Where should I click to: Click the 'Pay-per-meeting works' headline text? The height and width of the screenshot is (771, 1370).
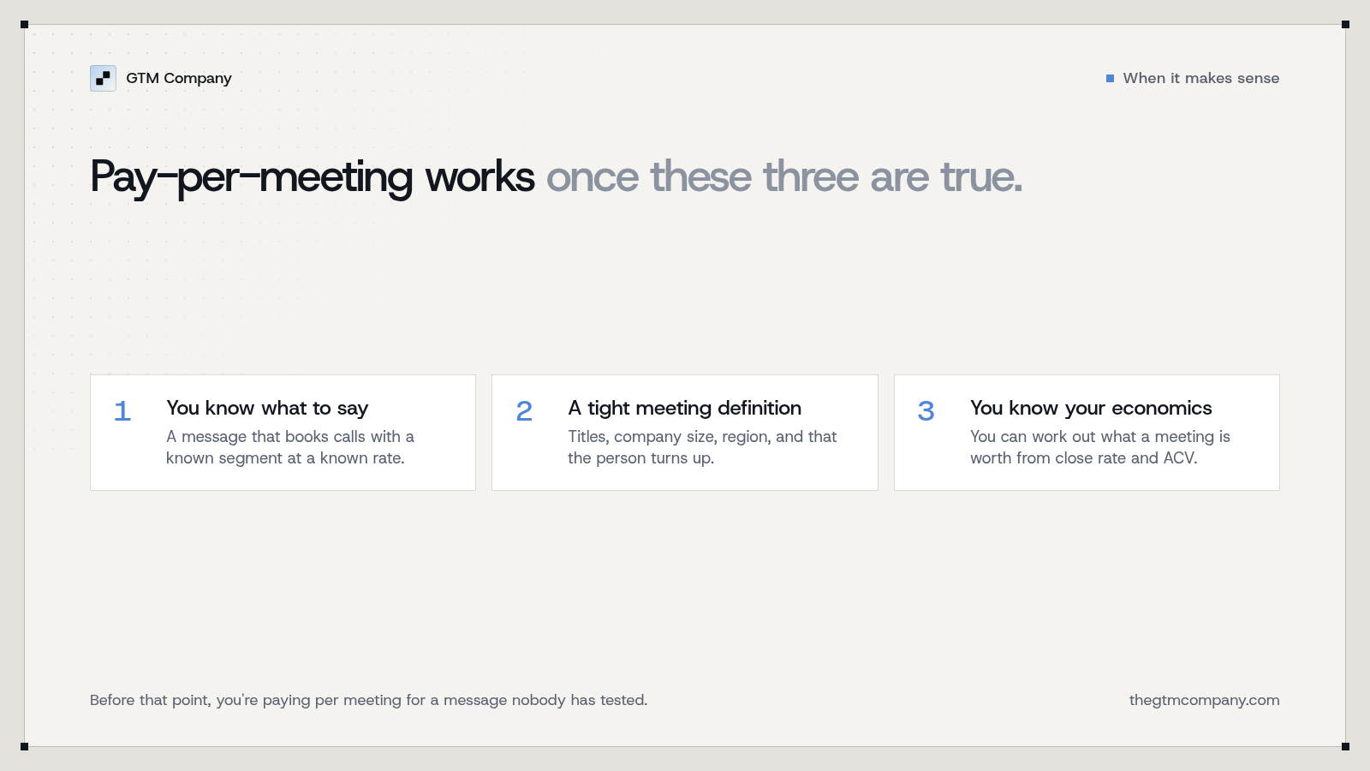pos(313,177)
